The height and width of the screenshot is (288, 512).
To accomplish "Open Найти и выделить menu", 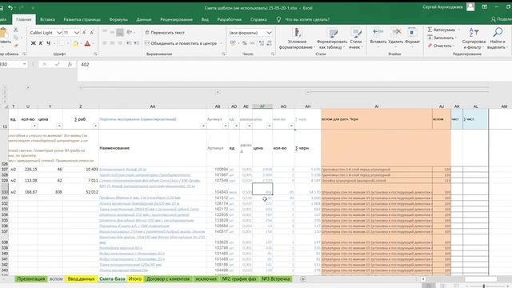I will (x=497, y=38).
